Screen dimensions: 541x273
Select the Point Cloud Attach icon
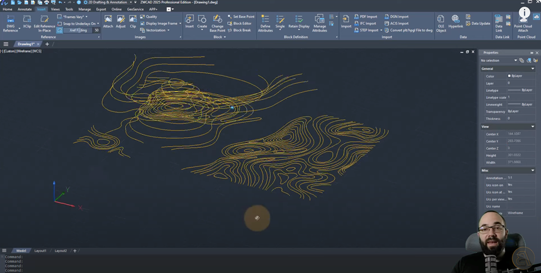coord(523,21)
